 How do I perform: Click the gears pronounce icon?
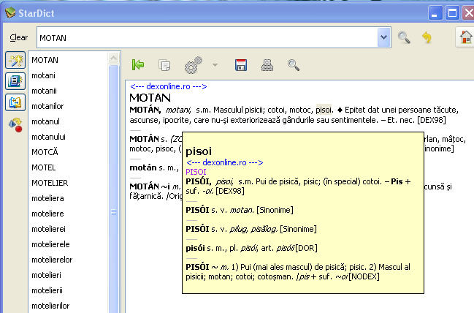click(x=193, y=65)
